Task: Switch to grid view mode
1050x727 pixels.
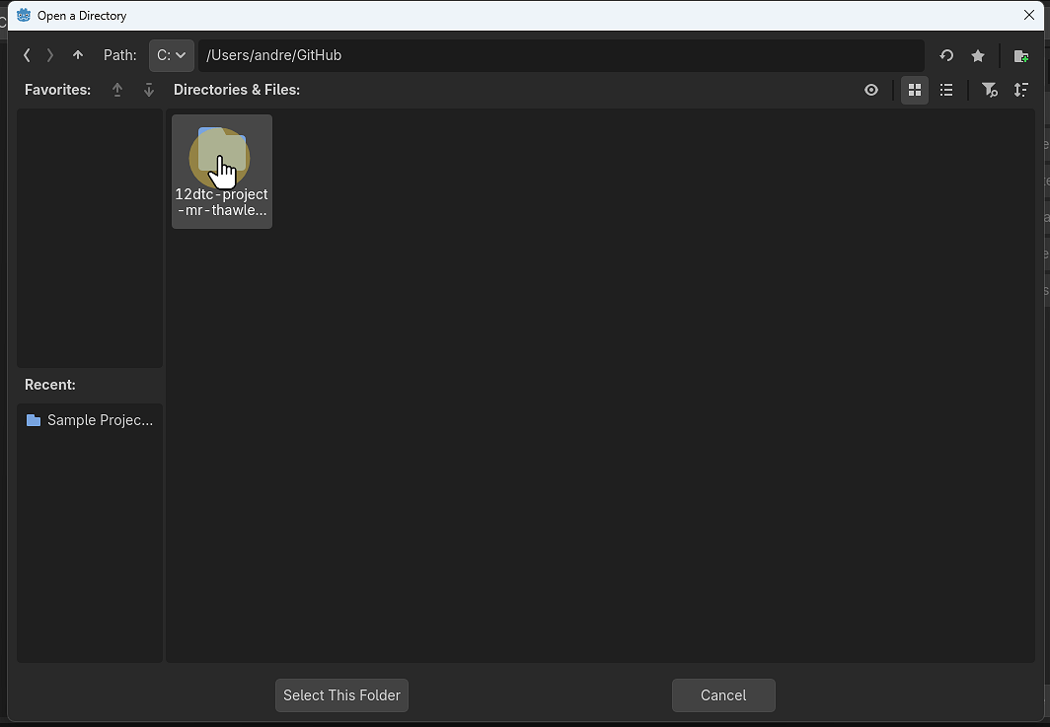Action: pos(915,90)
